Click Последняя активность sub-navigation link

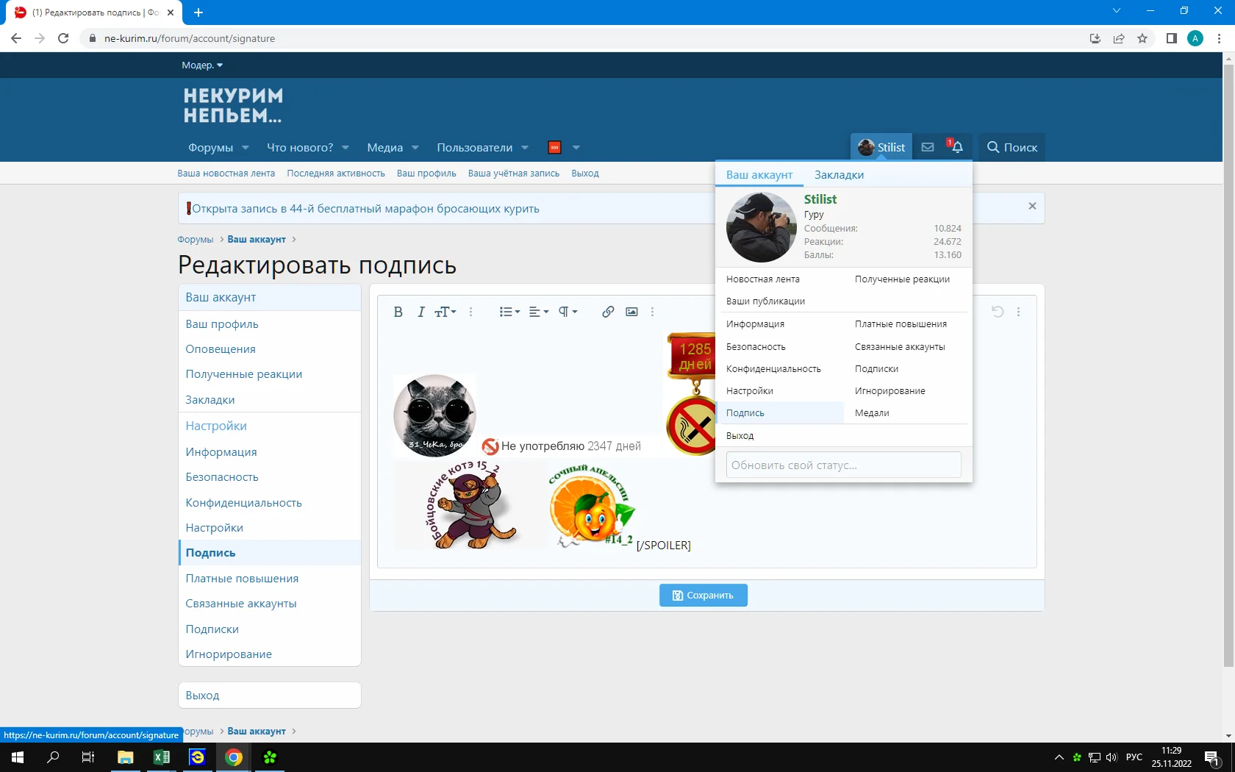(336, 174)
